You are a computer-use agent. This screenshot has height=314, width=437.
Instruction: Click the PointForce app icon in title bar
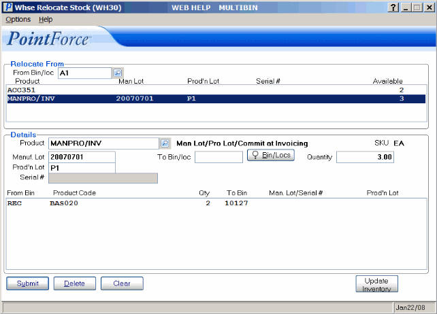tap(7, 7)
